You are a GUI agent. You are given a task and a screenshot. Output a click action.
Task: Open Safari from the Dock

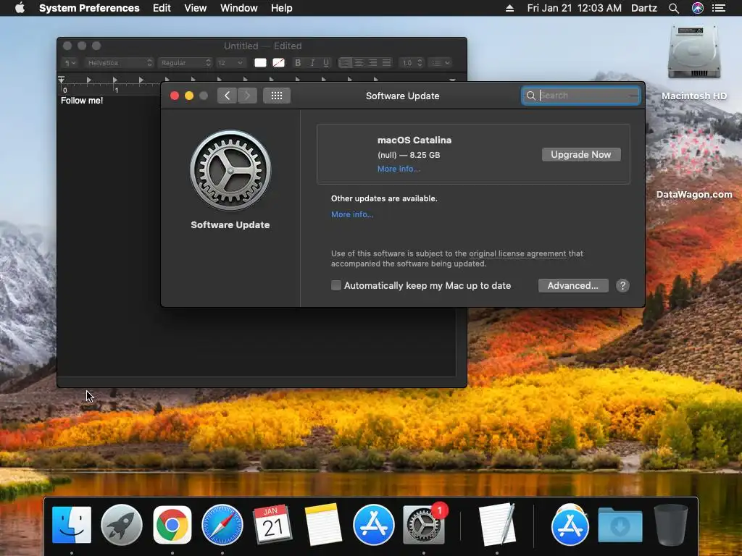222,525
